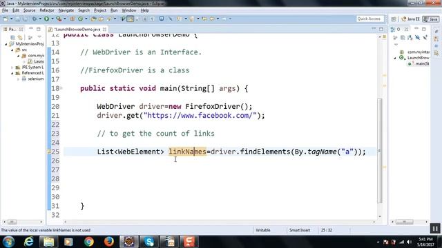The height and width of the screenshot is (248, 442).
Task: Run the program with green Run button
Action: (x=46, y=19)
